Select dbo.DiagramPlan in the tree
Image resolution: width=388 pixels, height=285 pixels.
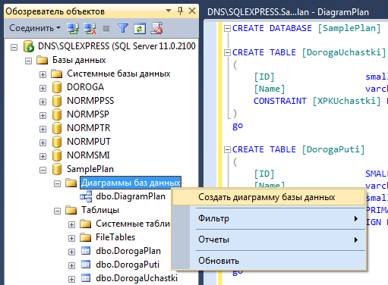point(131,196)
